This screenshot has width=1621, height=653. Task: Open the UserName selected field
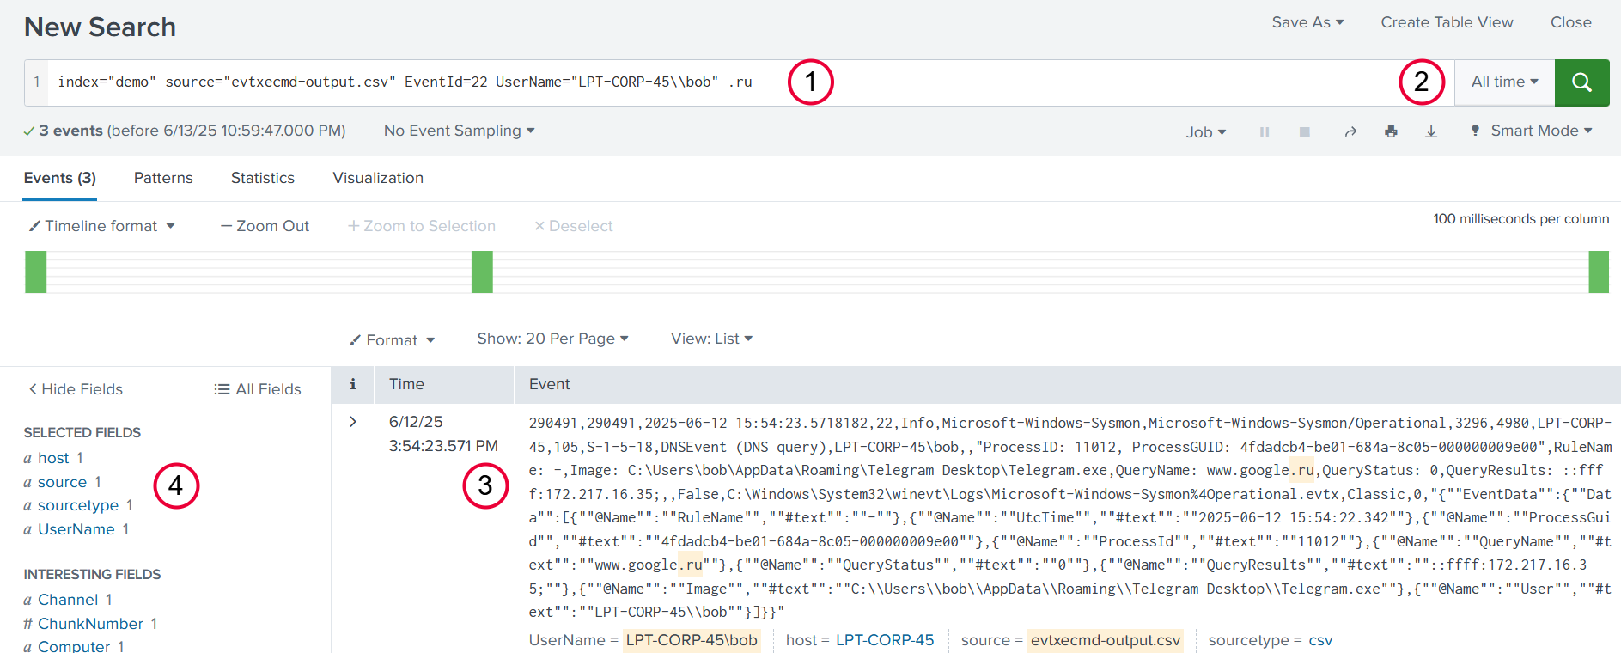[76, 529]
